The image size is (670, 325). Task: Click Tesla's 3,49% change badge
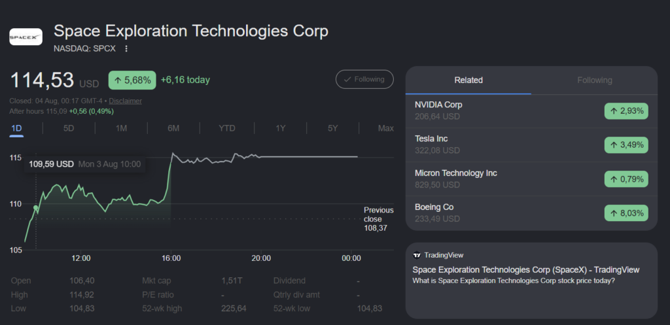click(x=626, y=145)
